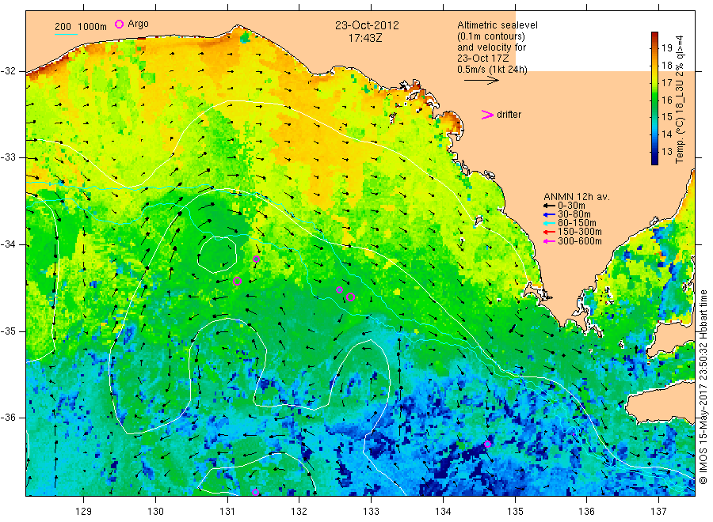Viewport: 713px width, 522px height.
Task: Click the '0.5m/s (1kt 24h)' scale text
Action: coord(493,70)
